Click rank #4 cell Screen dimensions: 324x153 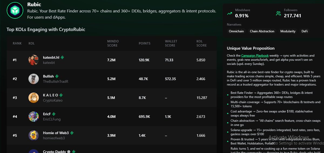[15, 117]
